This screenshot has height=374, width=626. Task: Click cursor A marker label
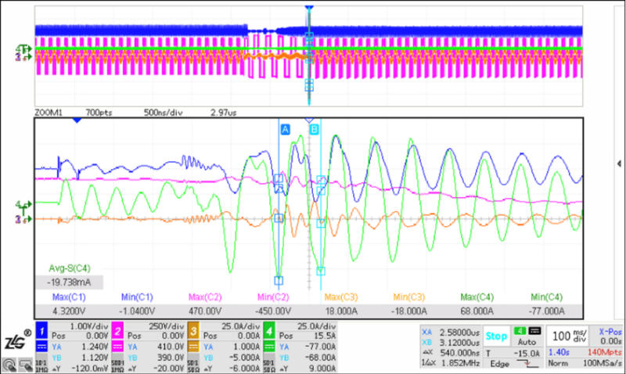[x=285, y=128]
